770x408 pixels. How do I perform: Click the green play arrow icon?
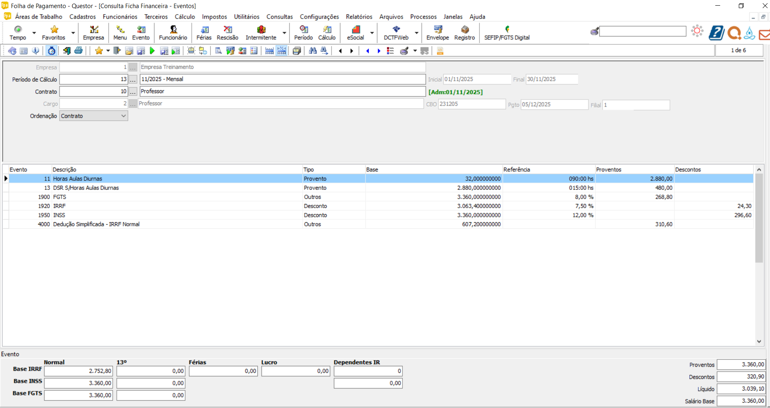(x=152, y=51)
